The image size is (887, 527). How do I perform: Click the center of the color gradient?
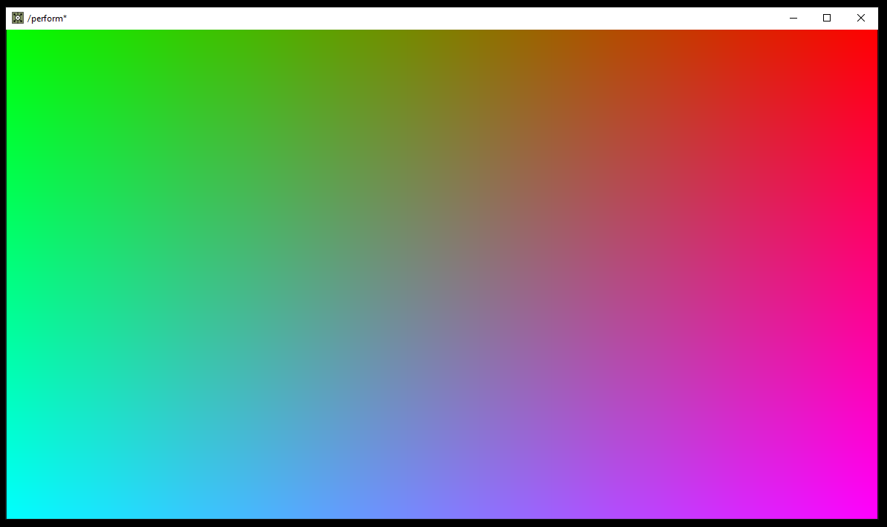tap(443, 274)
